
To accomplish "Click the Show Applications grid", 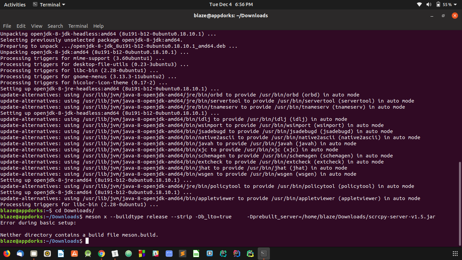I will [455, 253].
